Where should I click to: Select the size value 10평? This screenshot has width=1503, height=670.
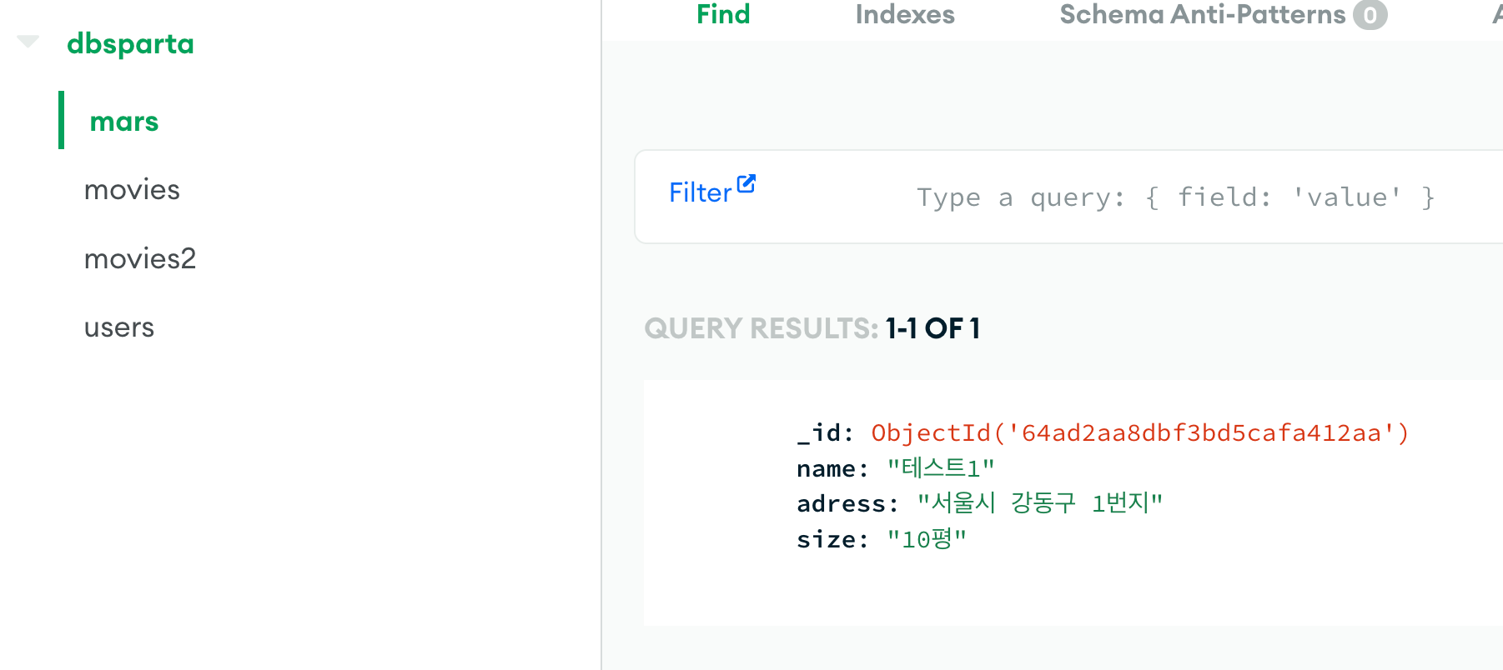point(927,539)
